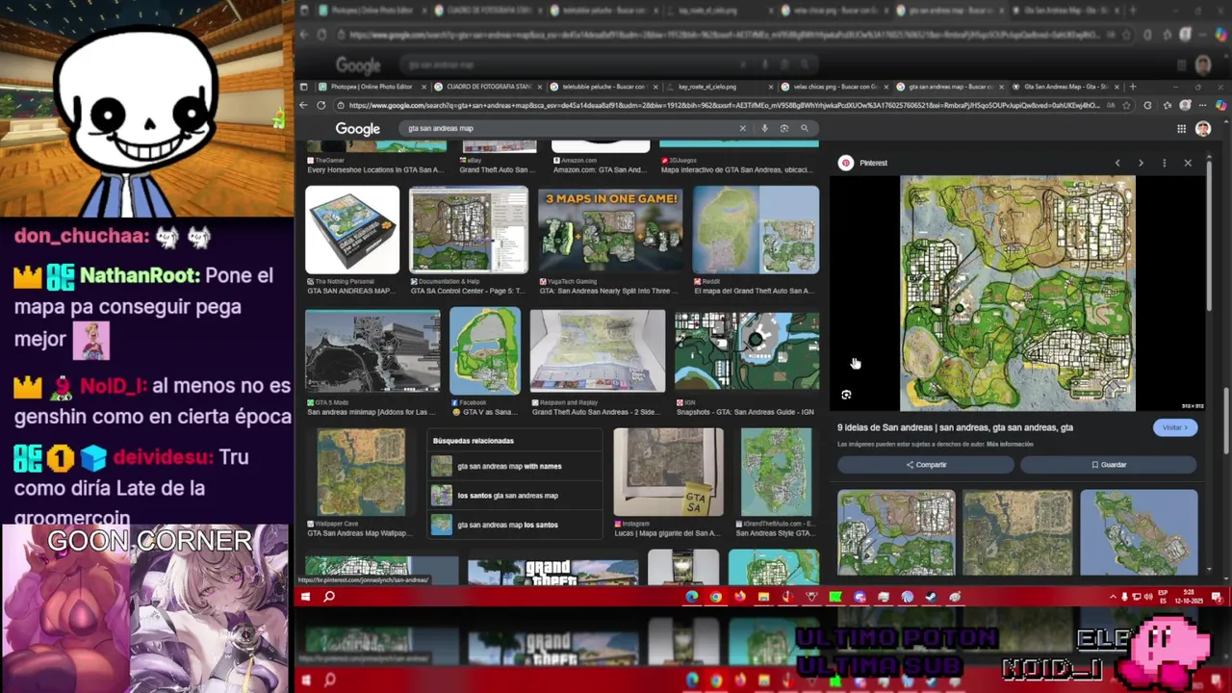This screenshot has height=693, width=1232.
Task: Close the image preview panel
Action: coord(1188,163)
